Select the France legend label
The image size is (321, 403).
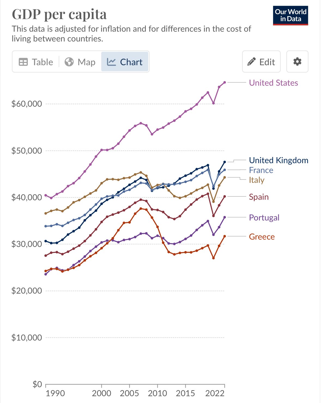click(x=261, y=170)
